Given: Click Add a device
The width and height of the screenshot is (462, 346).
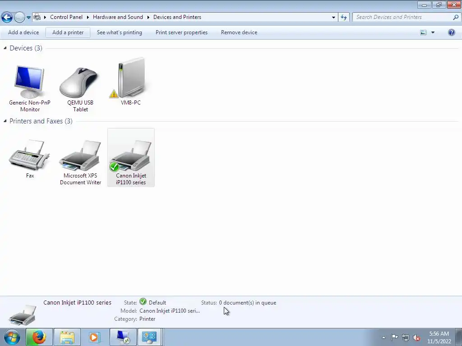Looking at the screenshot, I should [23, 32].
